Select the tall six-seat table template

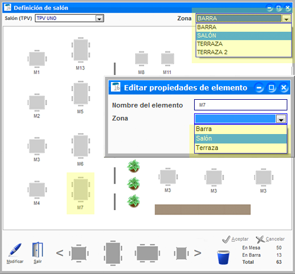coord(113,253)
